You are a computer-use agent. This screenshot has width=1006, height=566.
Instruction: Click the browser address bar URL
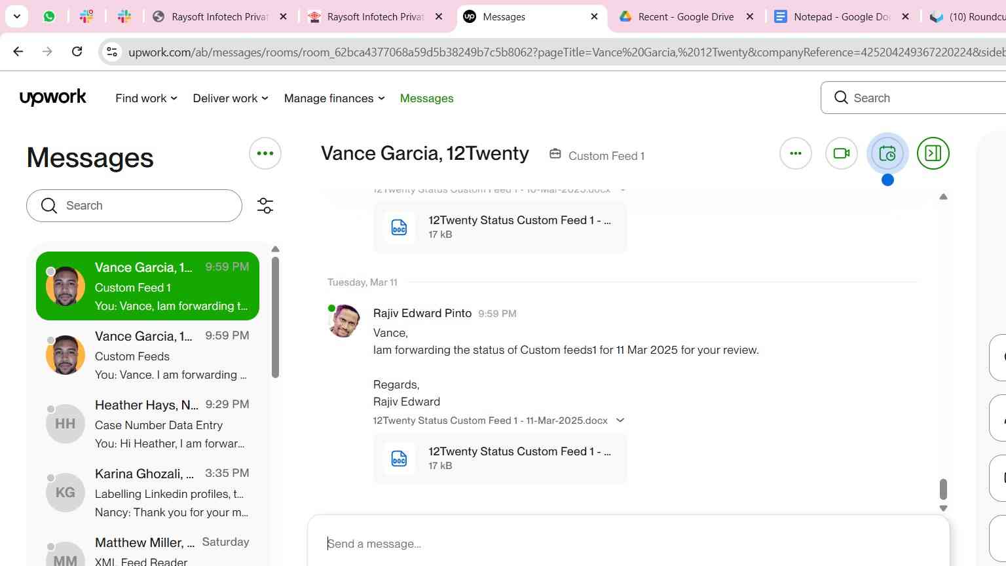(x=567, y=52)
